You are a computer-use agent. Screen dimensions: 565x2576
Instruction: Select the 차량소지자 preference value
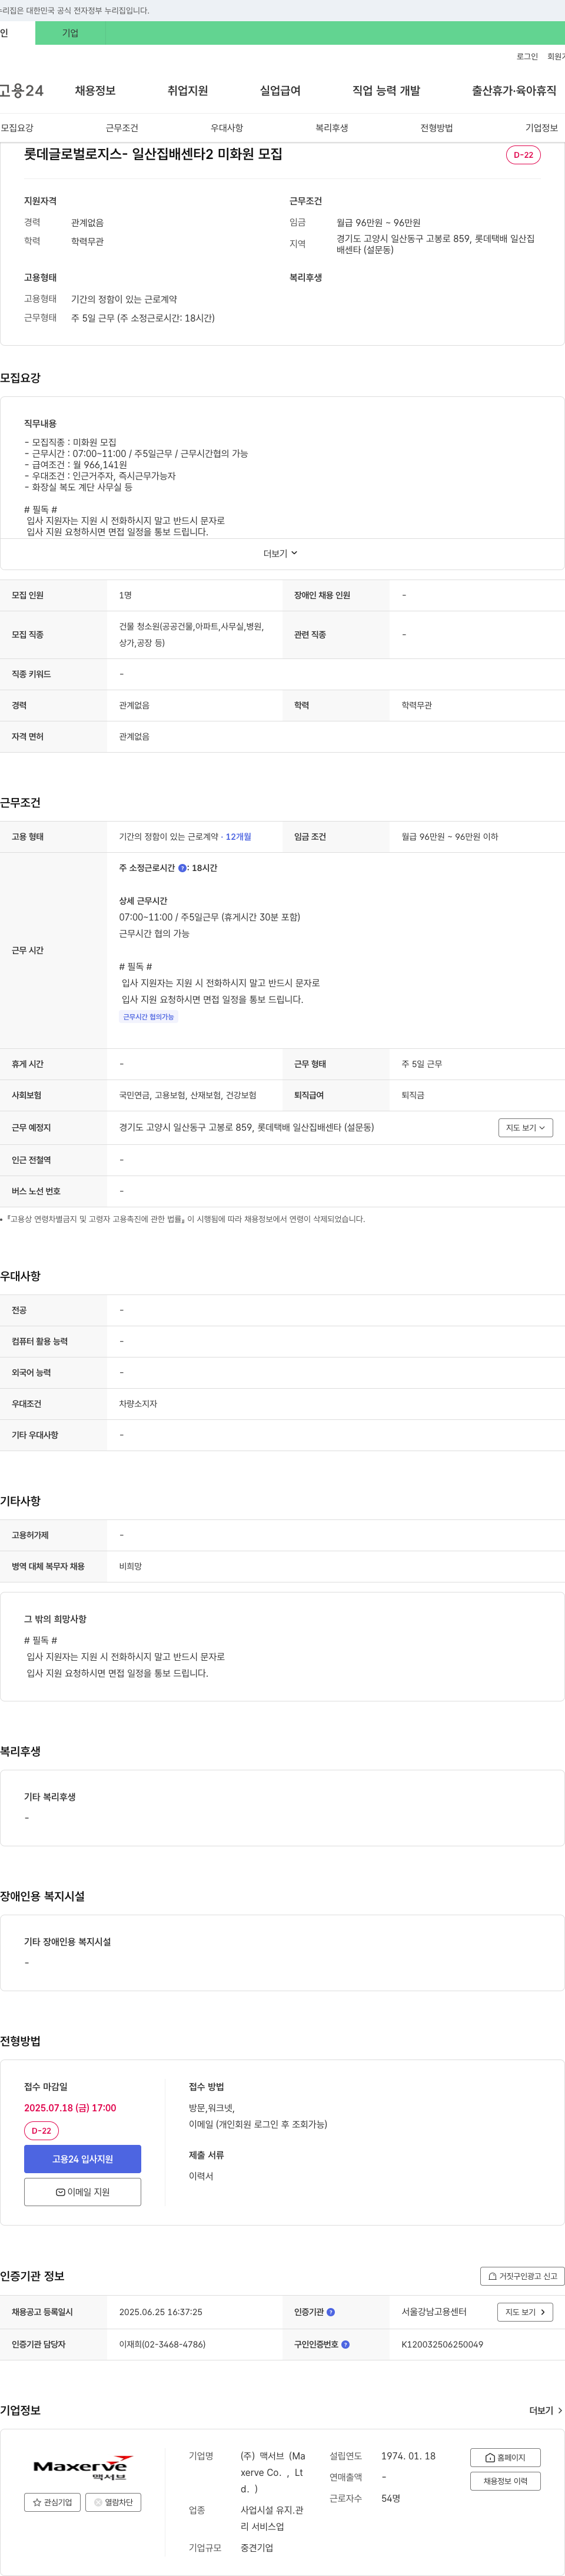click(138, 1404)
